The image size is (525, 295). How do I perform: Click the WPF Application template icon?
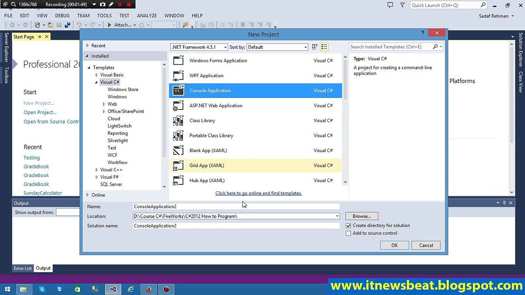click(x=178, y=75)
